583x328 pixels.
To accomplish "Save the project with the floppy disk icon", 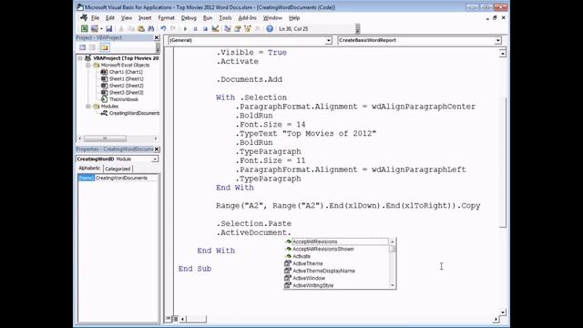I will point(108,28).
